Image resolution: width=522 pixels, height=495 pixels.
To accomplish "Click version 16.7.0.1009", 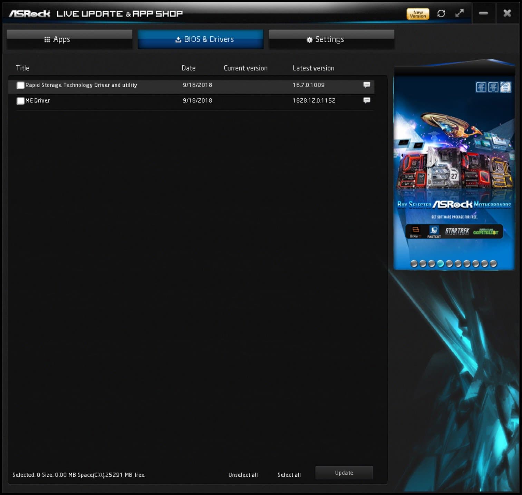I will (309, 85).
